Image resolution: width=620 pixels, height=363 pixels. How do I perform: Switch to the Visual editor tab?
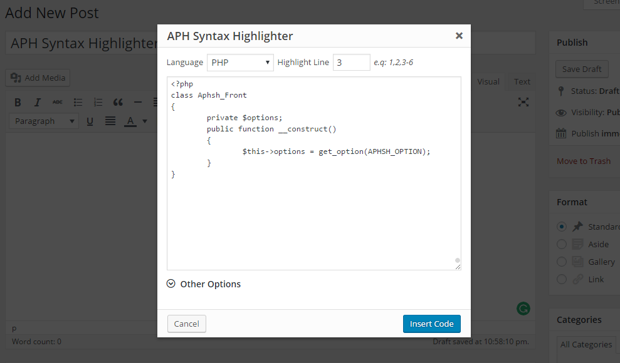coord(488,81)
